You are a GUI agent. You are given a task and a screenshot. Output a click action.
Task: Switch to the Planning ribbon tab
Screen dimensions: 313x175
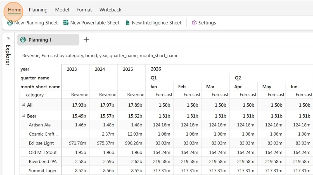(x=38, y=10)
